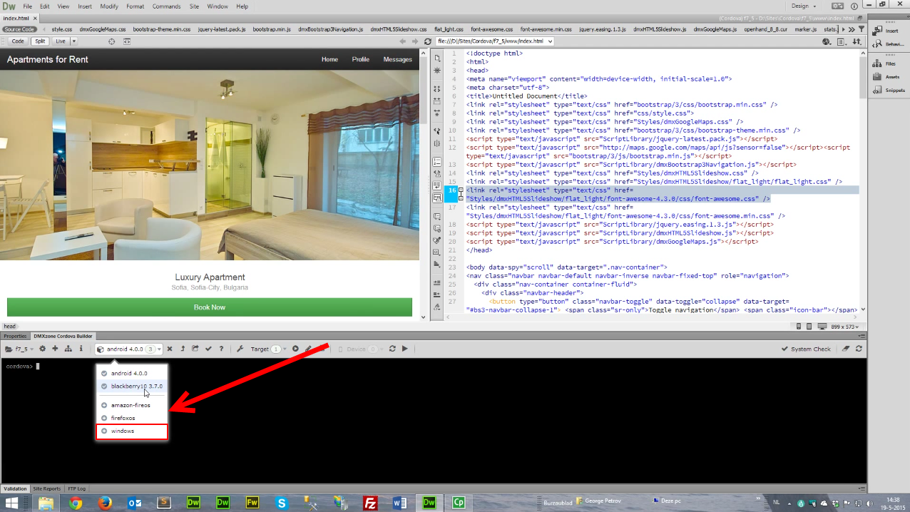Viewport: 910px width, 512px height.
Task: Show style.css related file
Action: click(x=62, y=29)
